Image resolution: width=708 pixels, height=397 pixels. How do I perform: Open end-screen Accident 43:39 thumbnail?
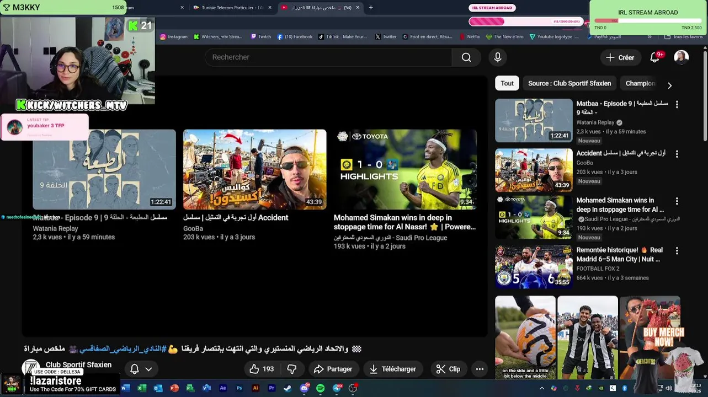pos(254,169)
